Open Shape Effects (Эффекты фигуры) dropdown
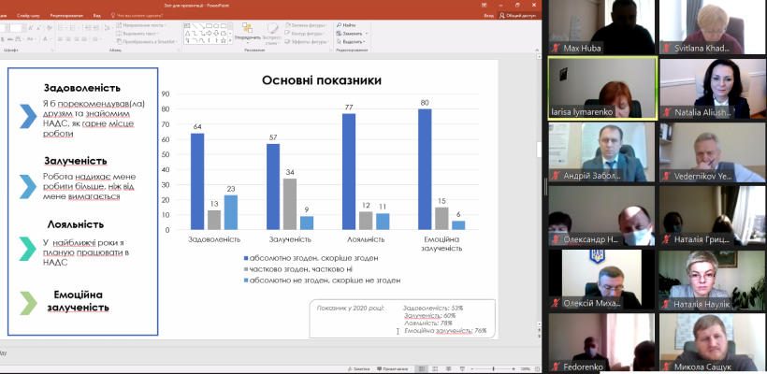 (308, 42)
